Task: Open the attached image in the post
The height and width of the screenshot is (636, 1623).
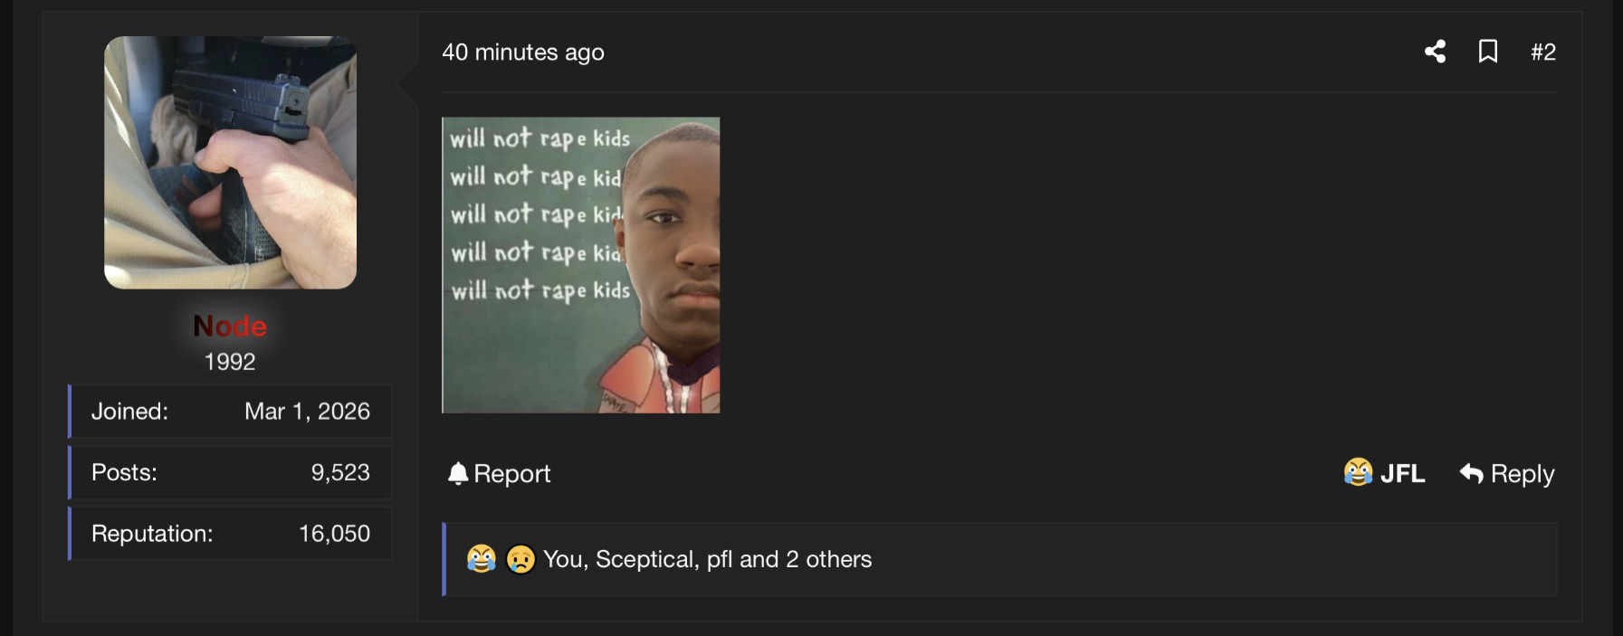Action: pyautogui.click(x=581, y=265)
